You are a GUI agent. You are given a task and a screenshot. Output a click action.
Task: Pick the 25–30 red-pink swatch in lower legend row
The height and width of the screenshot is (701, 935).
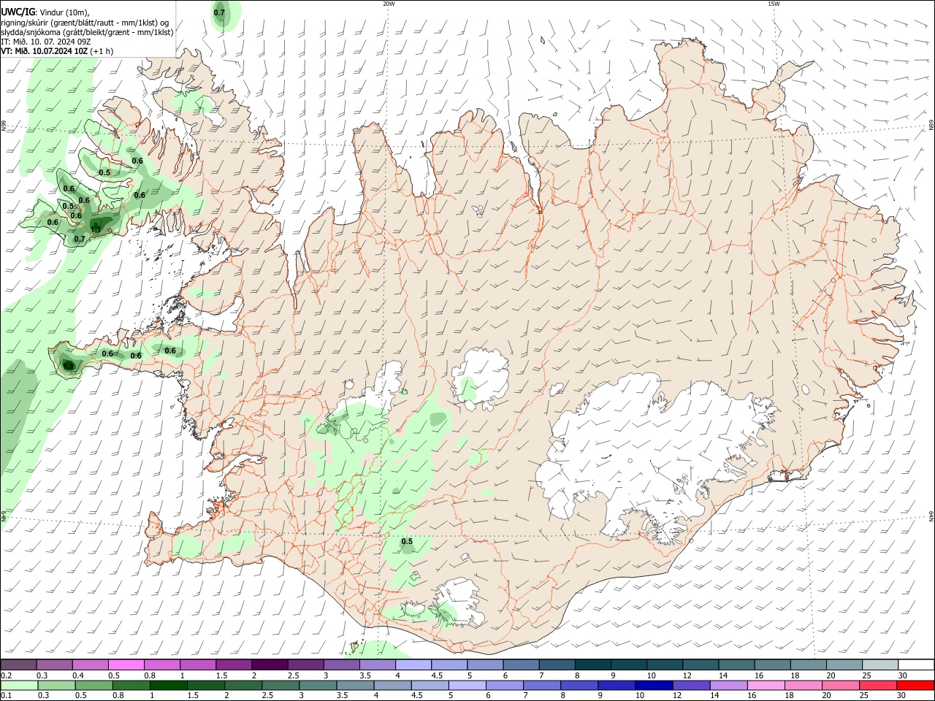[878, 685]
